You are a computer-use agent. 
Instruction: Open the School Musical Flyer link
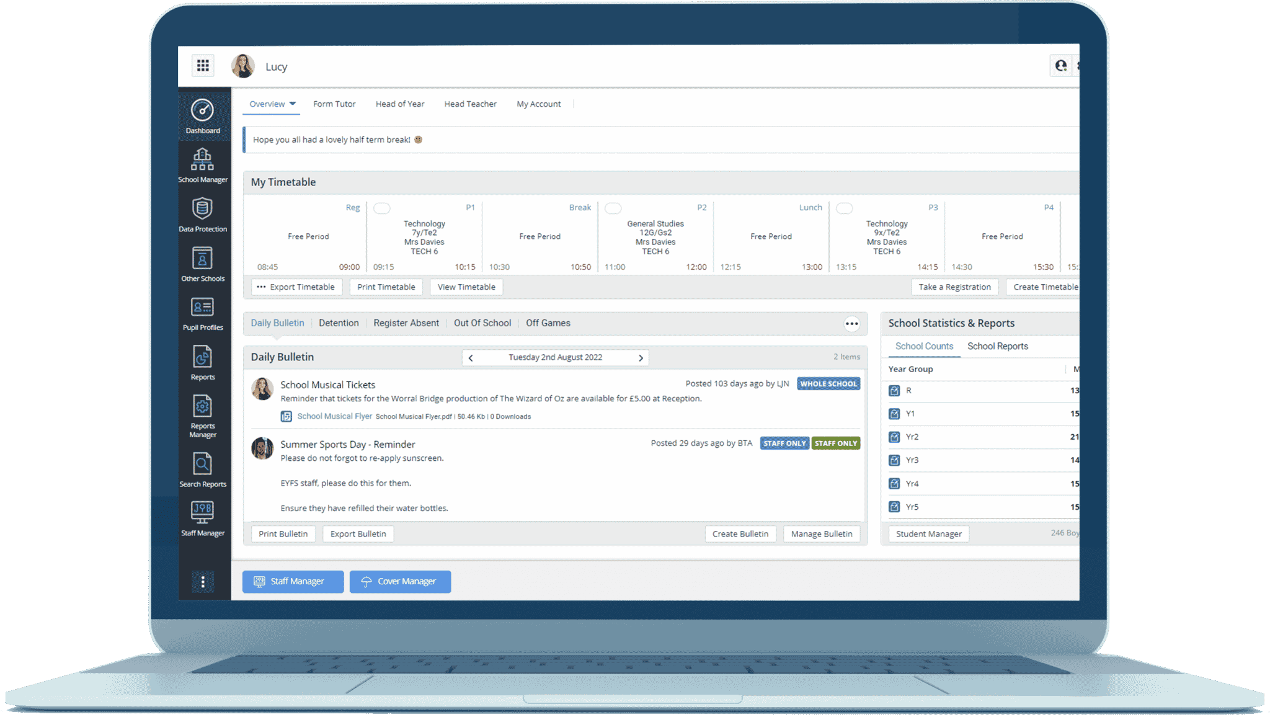coord(334,416)
